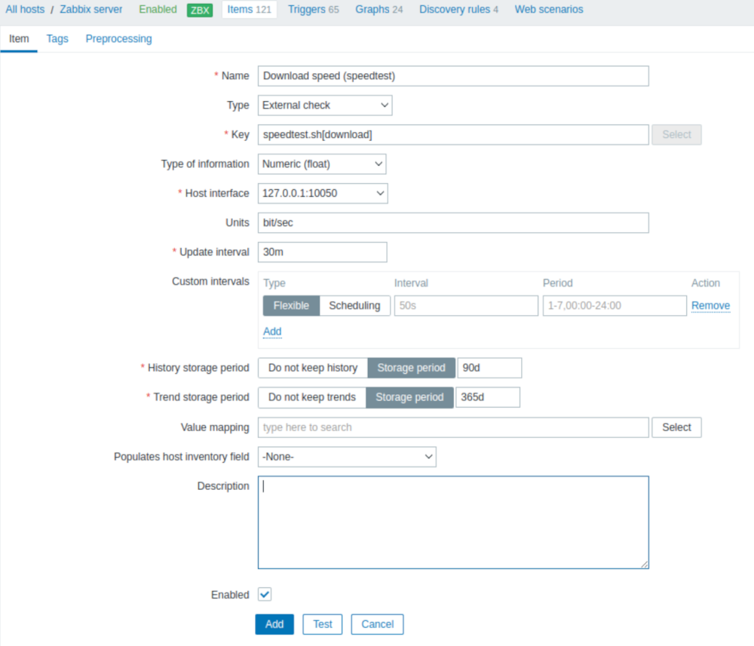The height and width of the screenshot is (646, 754).
Task: Expand Type of information dropdown
Action: [x=322, y=164]
